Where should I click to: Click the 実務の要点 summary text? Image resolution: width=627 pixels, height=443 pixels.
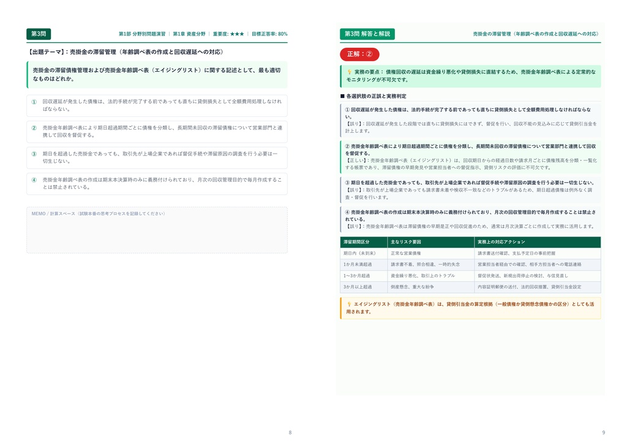click(471, 76)
